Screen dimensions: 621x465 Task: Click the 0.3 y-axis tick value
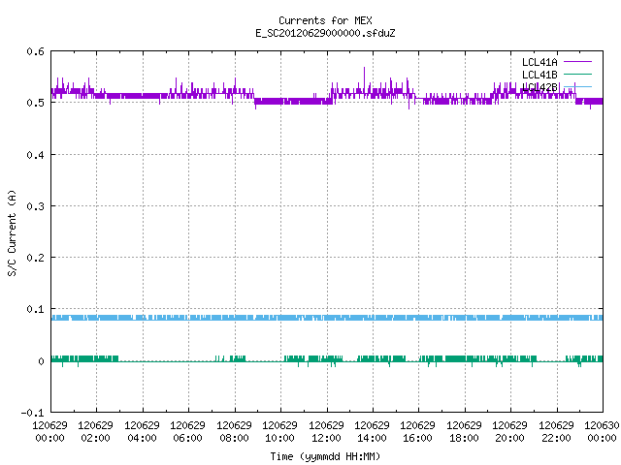pyautogui.click(x=36, y=206)
